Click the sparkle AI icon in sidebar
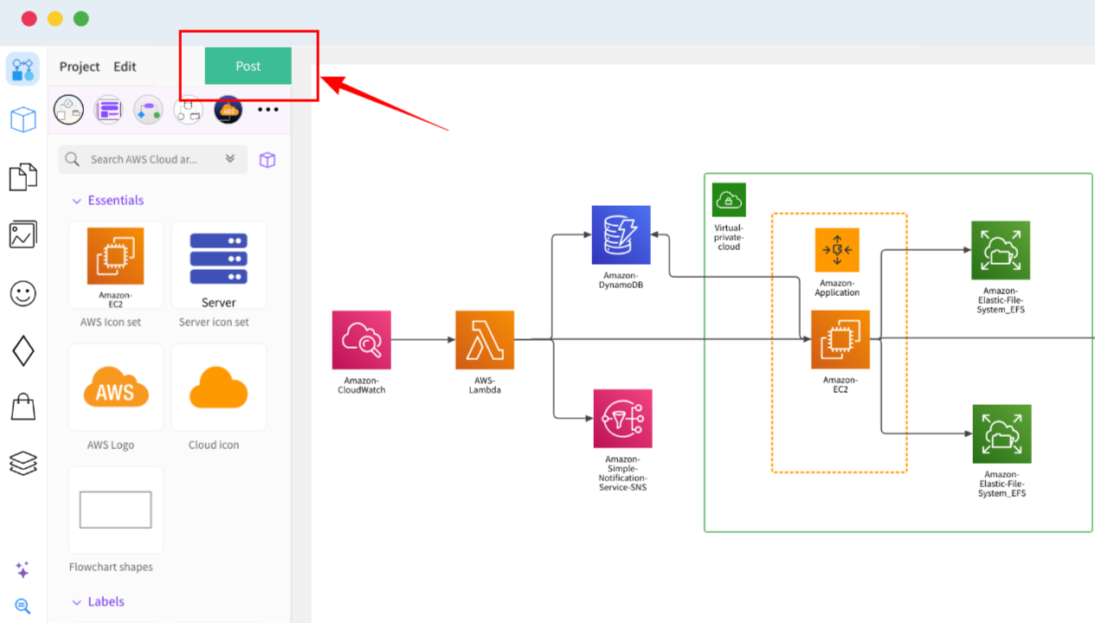1095x623 pixels. (23, 570)
